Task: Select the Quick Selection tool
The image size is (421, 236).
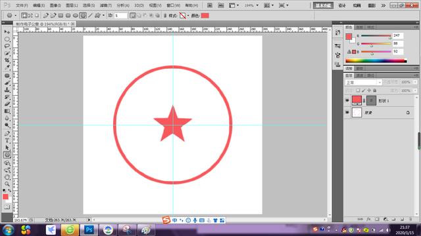Action: click(7, 53)
